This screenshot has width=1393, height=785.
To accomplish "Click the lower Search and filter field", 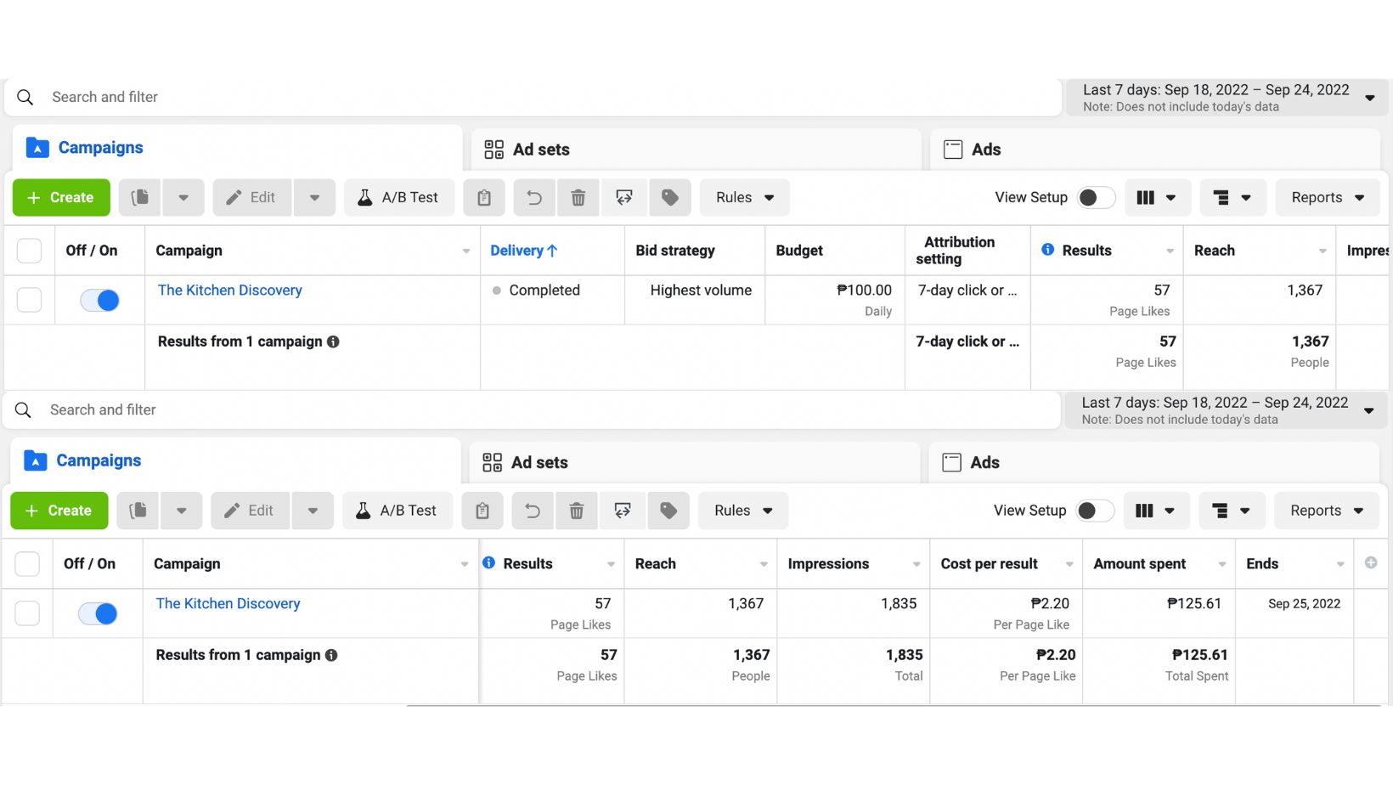I will (510, 409).
